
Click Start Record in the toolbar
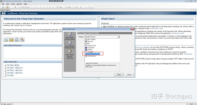click(24, 7)
